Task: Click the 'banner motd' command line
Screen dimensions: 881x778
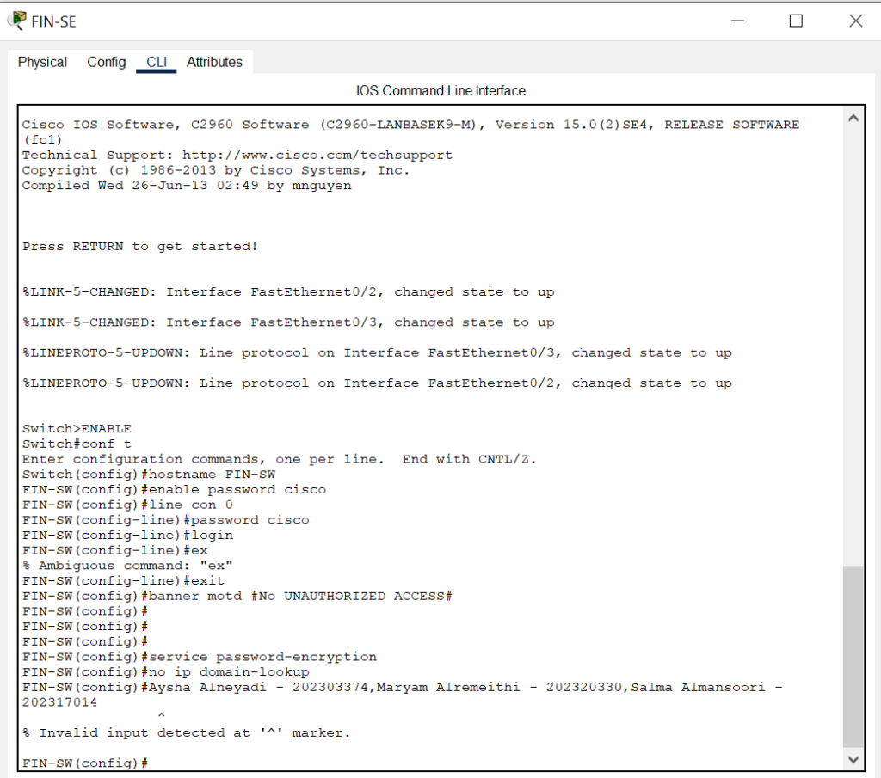Action: tap(237, 596)
